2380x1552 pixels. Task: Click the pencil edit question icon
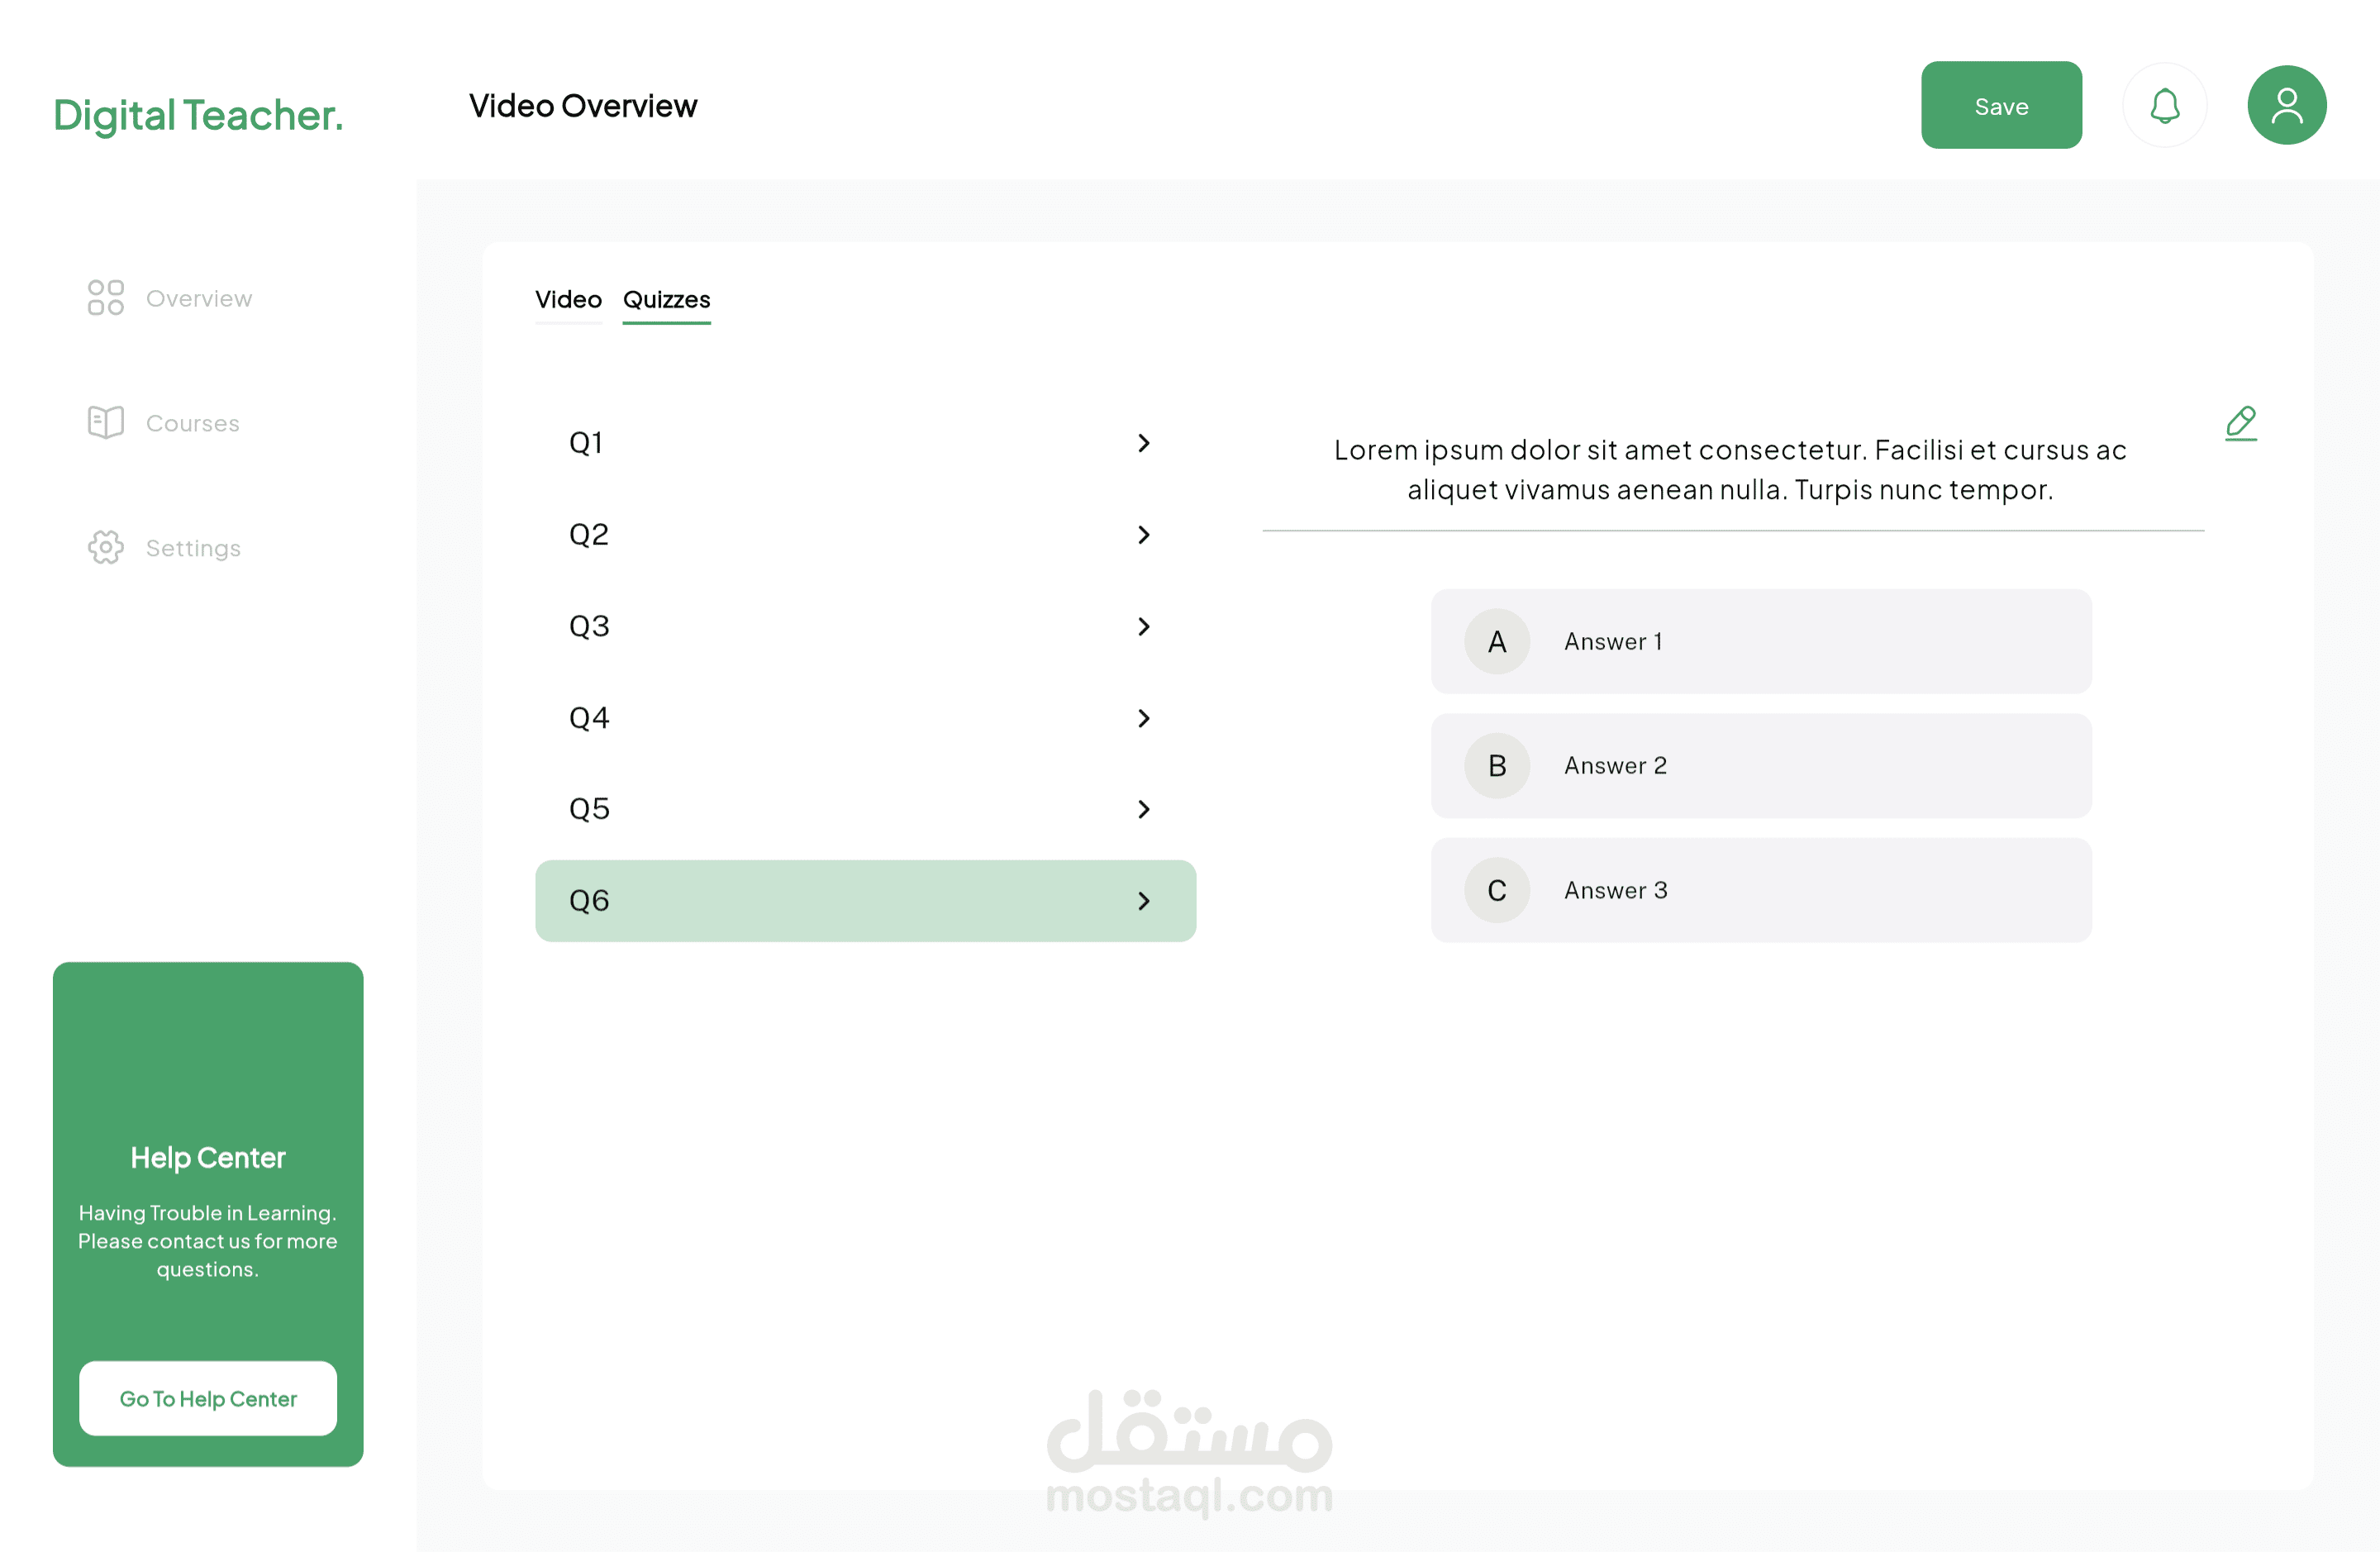coord(2240,423)
